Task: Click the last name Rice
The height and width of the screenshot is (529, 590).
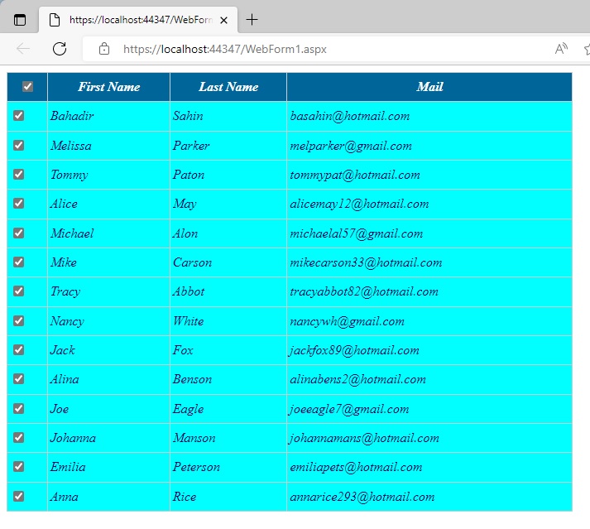Action: (185, 497)
